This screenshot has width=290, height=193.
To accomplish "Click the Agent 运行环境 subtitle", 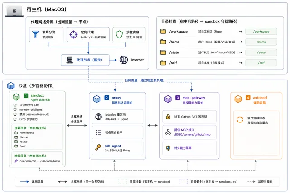I will point(40,100).
